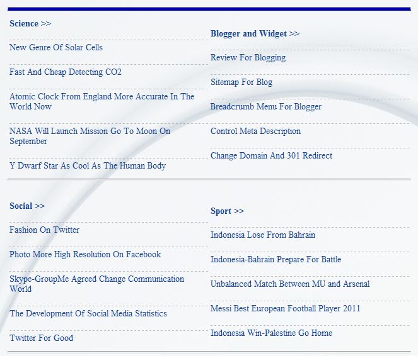Open The Development Of Social Media Statistics
418x356 pixels.
pyautogui.click(x=88, y=313)
